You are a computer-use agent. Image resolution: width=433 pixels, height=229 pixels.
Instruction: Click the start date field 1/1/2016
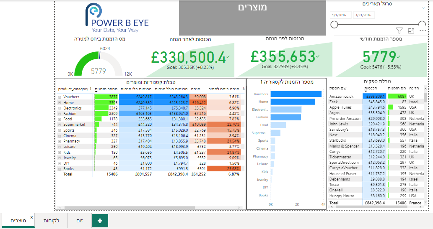tap(340, 15)
